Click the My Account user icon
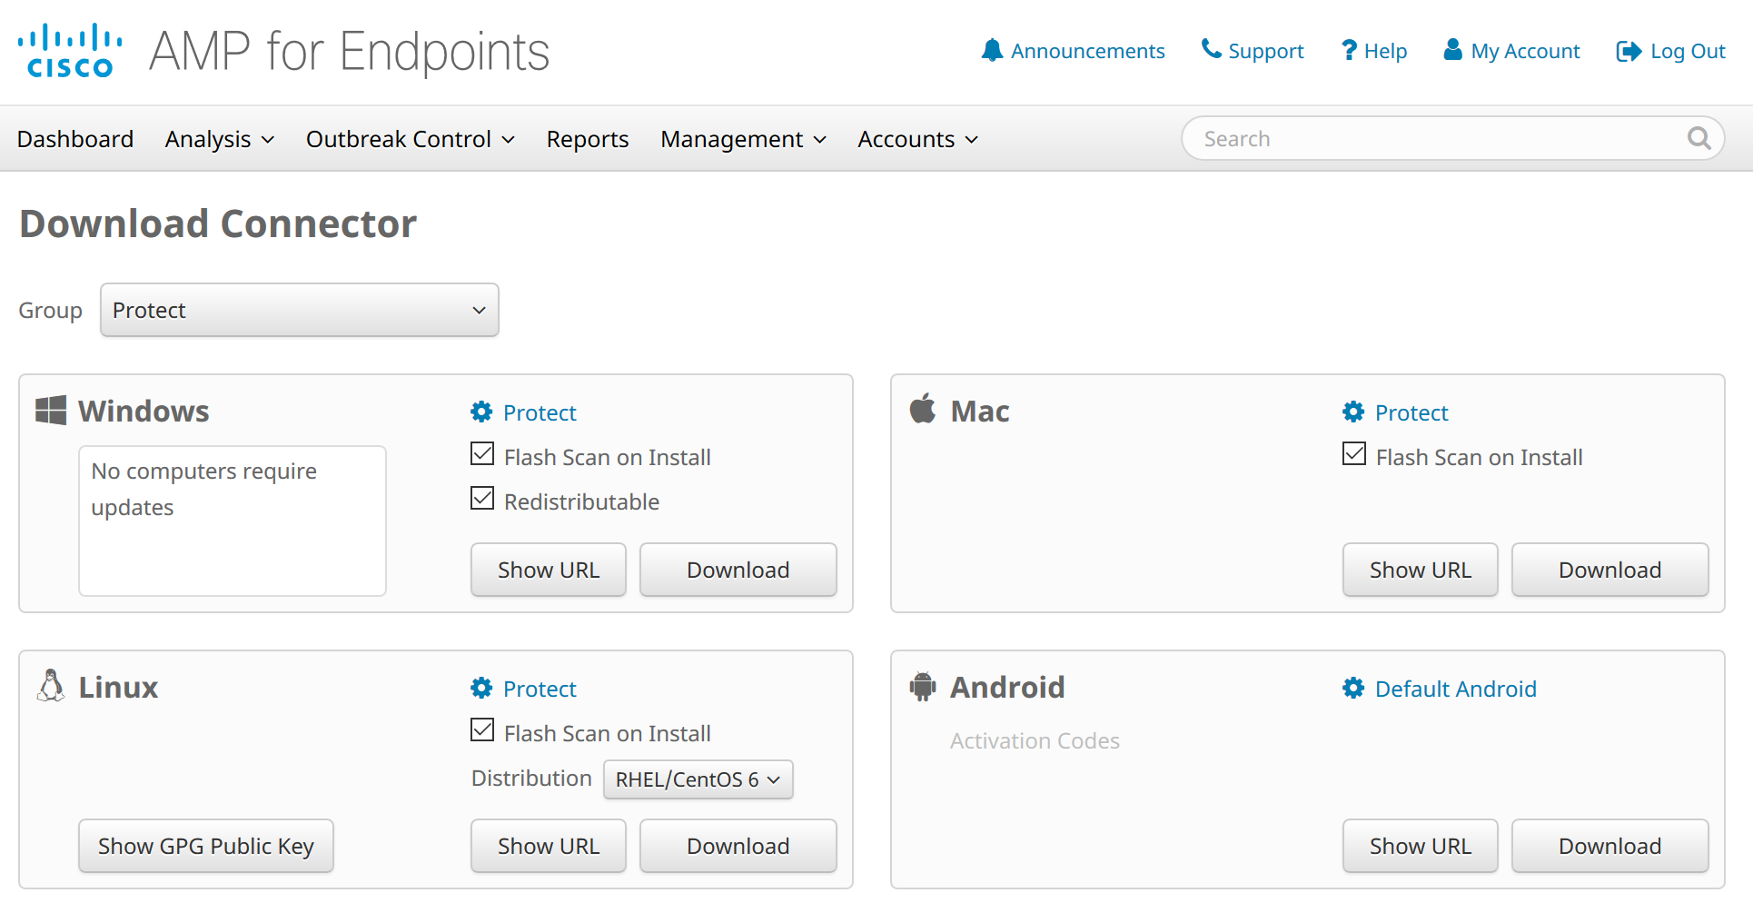Viewport: 1753px width, 913px height. (1452, 50)
